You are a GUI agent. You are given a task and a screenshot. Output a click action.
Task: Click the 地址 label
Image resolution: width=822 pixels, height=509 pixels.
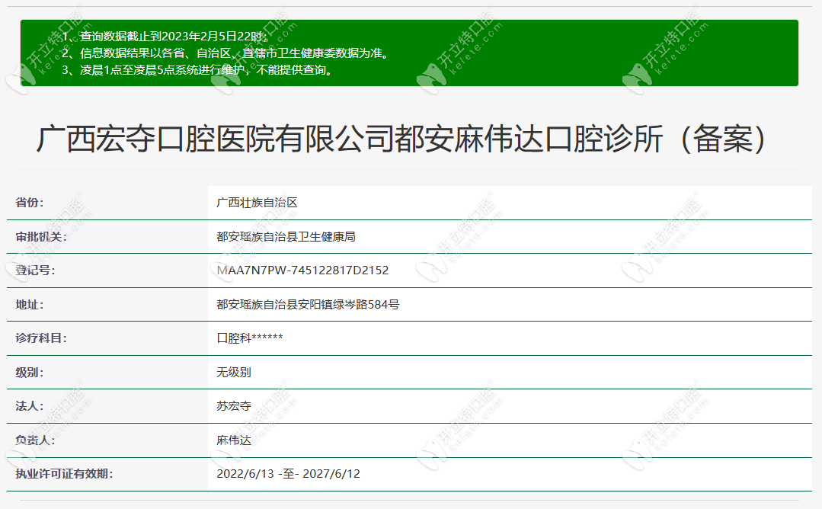30,304
